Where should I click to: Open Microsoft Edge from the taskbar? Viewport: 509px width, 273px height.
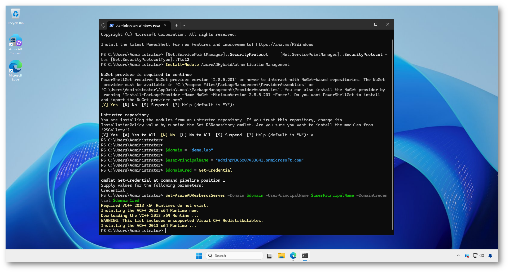click(293, 256)
